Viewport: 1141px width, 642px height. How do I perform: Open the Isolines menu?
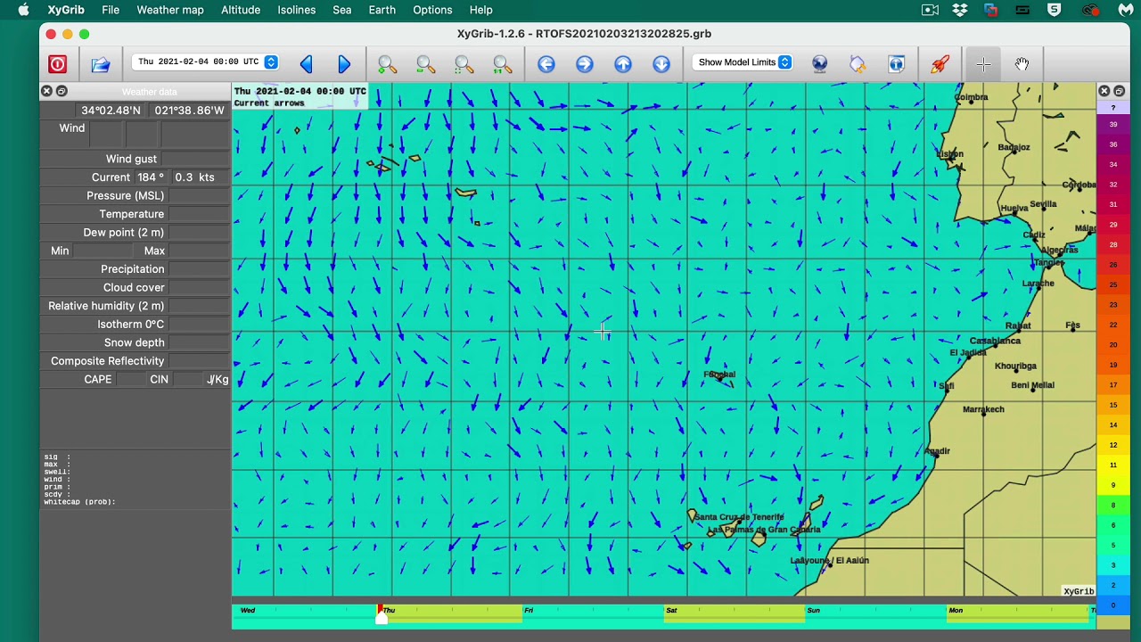[x=296, y=10]
